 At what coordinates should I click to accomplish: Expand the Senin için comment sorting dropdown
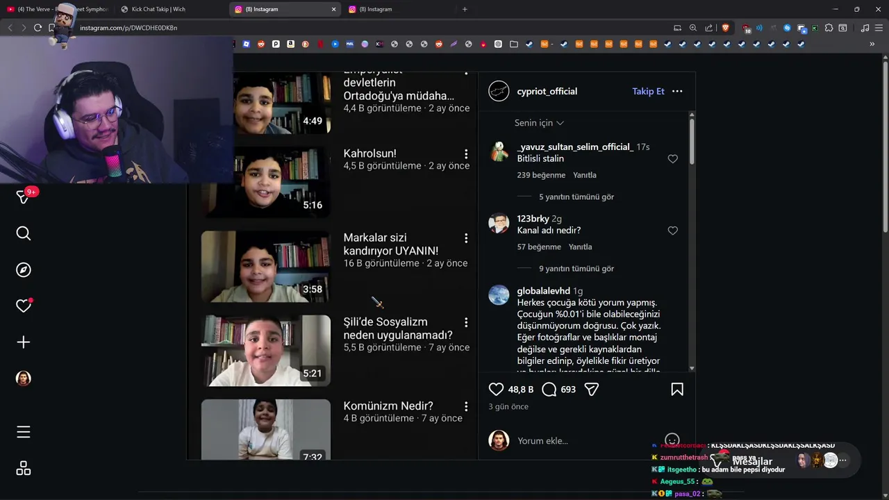539,123
